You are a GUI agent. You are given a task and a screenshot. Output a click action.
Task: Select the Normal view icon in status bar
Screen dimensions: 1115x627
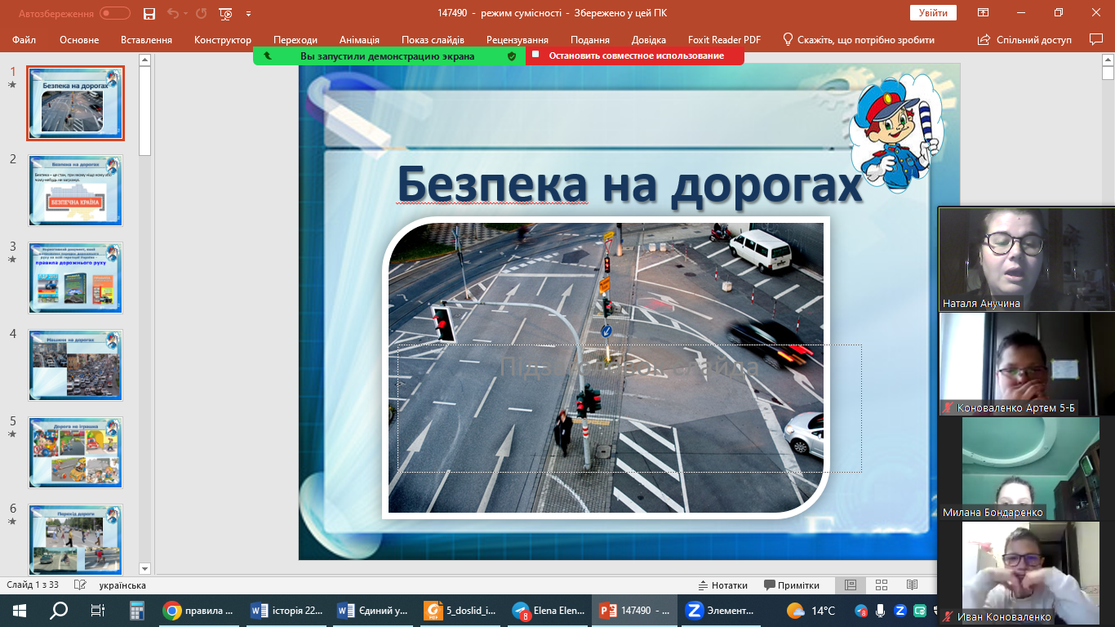tap(851, 585)
